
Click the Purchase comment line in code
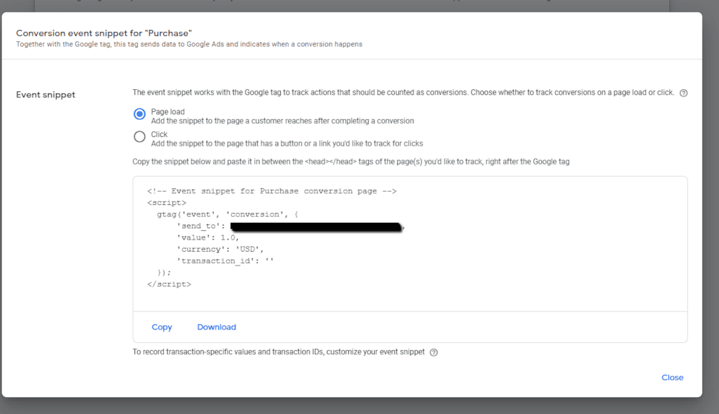[271, 190]
